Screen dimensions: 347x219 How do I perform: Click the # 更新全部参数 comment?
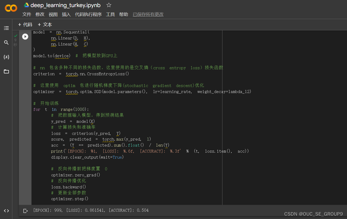point(69,193)
